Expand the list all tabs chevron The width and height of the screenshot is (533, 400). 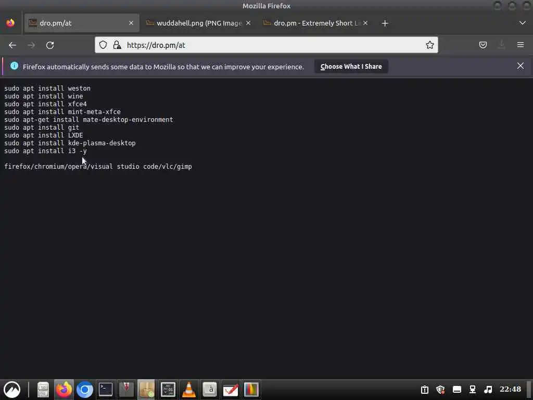click(523, 23)
